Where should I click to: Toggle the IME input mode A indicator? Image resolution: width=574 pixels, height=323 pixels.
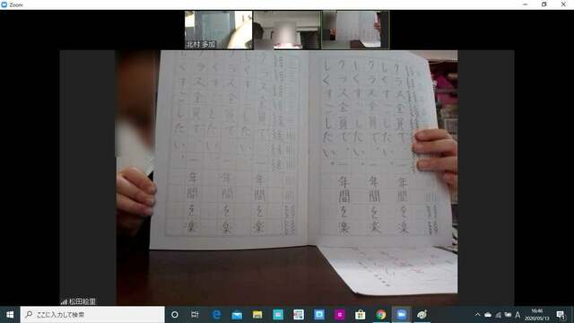(x=517, y=315)
